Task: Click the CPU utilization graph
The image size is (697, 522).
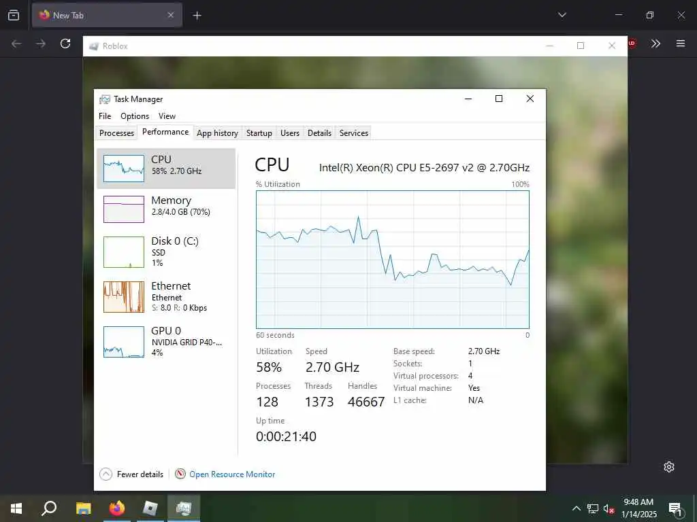Action: pyautogui.click(x=393, y=260)
